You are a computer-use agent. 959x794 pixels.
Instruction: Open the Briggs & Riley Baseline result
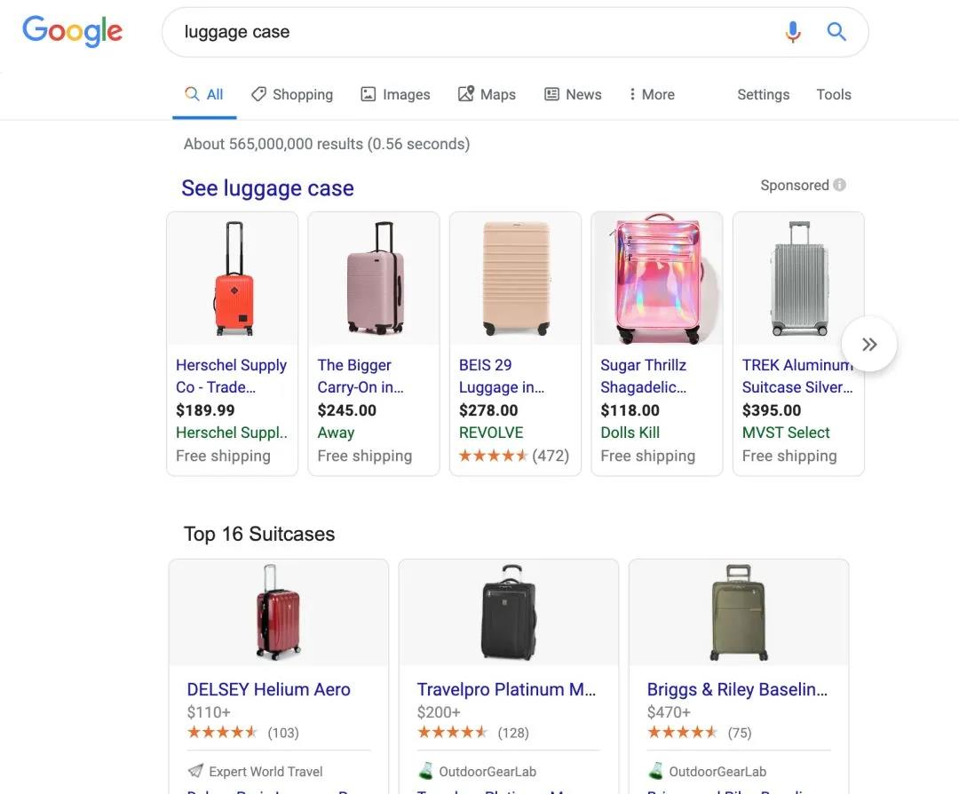click(737, 689)
